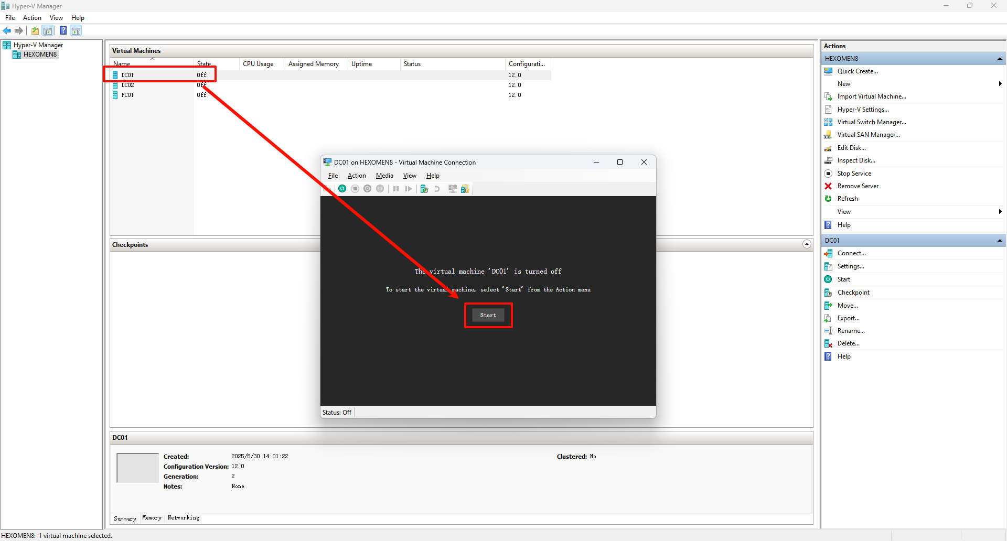This screenshot has height=541, width=1007.
Task: Open the File menu of Hyper-V Manager
Action: tap(10, 18)
